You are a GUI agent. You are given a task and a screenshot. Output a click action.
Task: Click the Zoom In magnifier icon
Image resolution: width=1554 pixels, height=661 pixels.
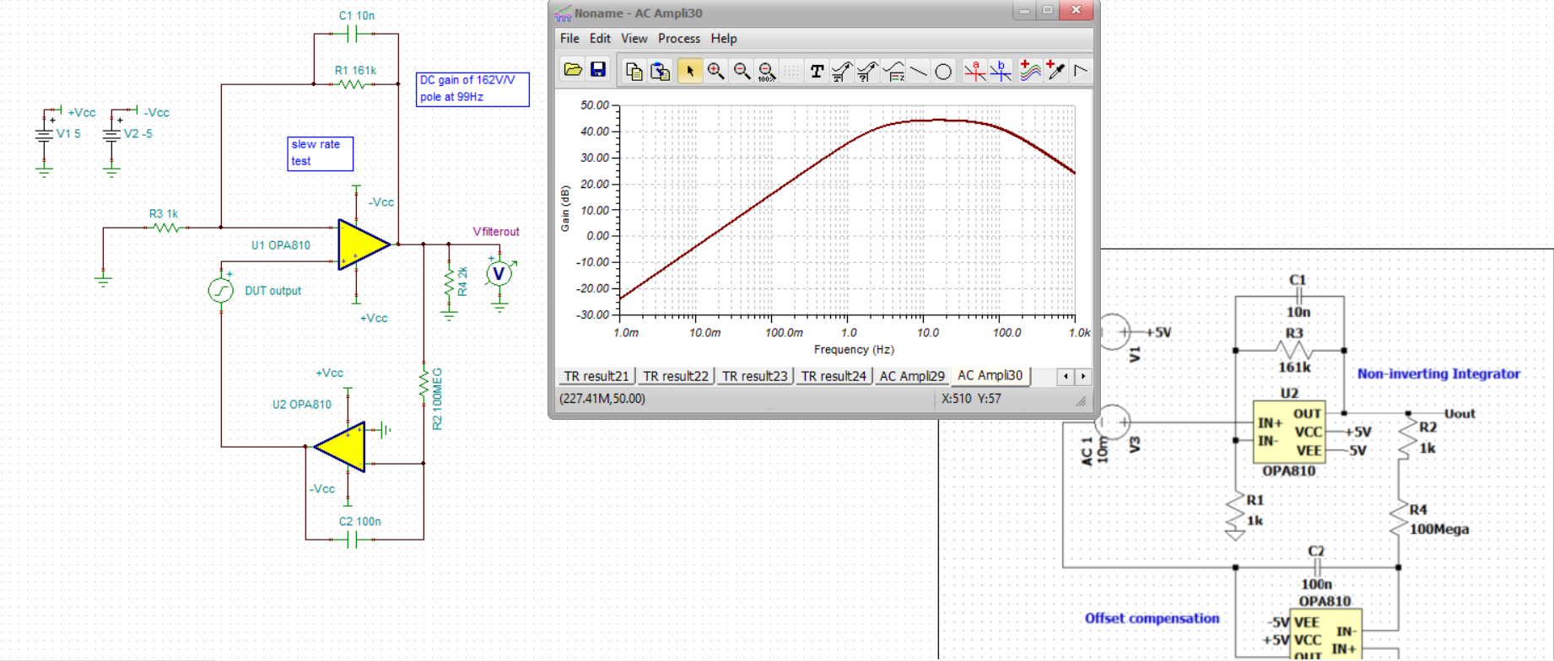click(716, 72)
